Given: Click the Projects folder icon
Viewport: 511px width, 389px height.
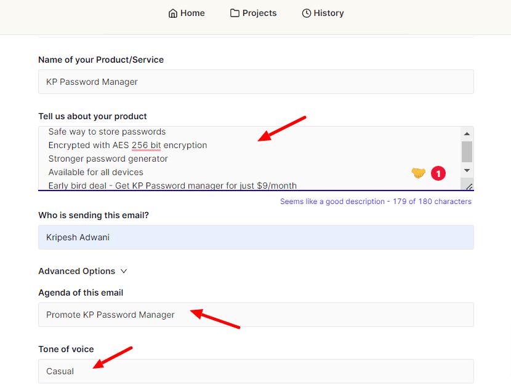Looking at the screenshot, I should [234, 13].
